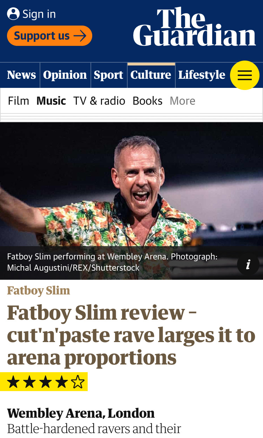Image resolution: width=263 pixels, height=438 pixels.
Task: Open the Lifestyle section
Action: pyautogui.click(x=202, y=75)
